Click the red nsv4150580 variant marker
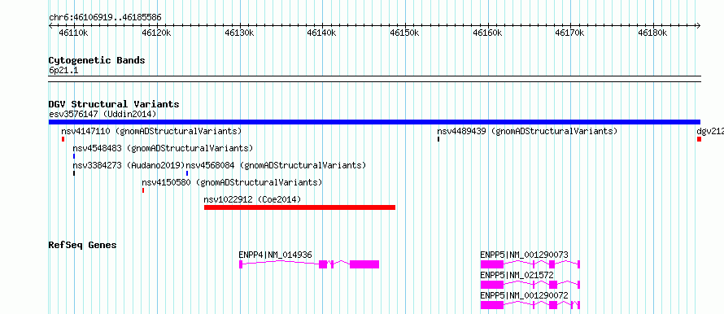724x314 pixels. 143,190
